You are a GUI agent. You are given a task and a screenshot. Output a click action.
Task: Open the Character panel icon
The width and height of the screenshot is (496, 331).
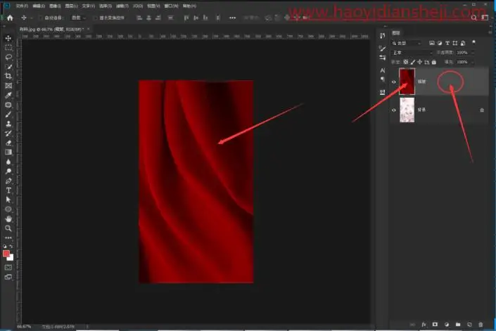click(x=383, y=70)
